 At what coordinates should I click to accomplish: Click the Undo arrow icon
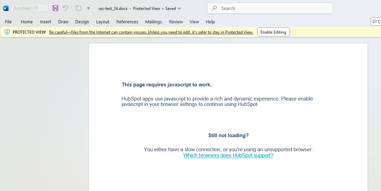coord(65,8)
